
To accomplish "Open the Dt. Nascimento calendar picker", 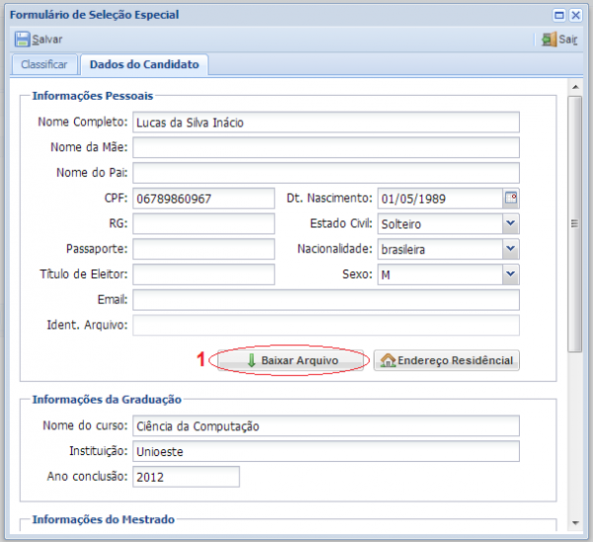I will pyautogui.click(x=511, y=198).
